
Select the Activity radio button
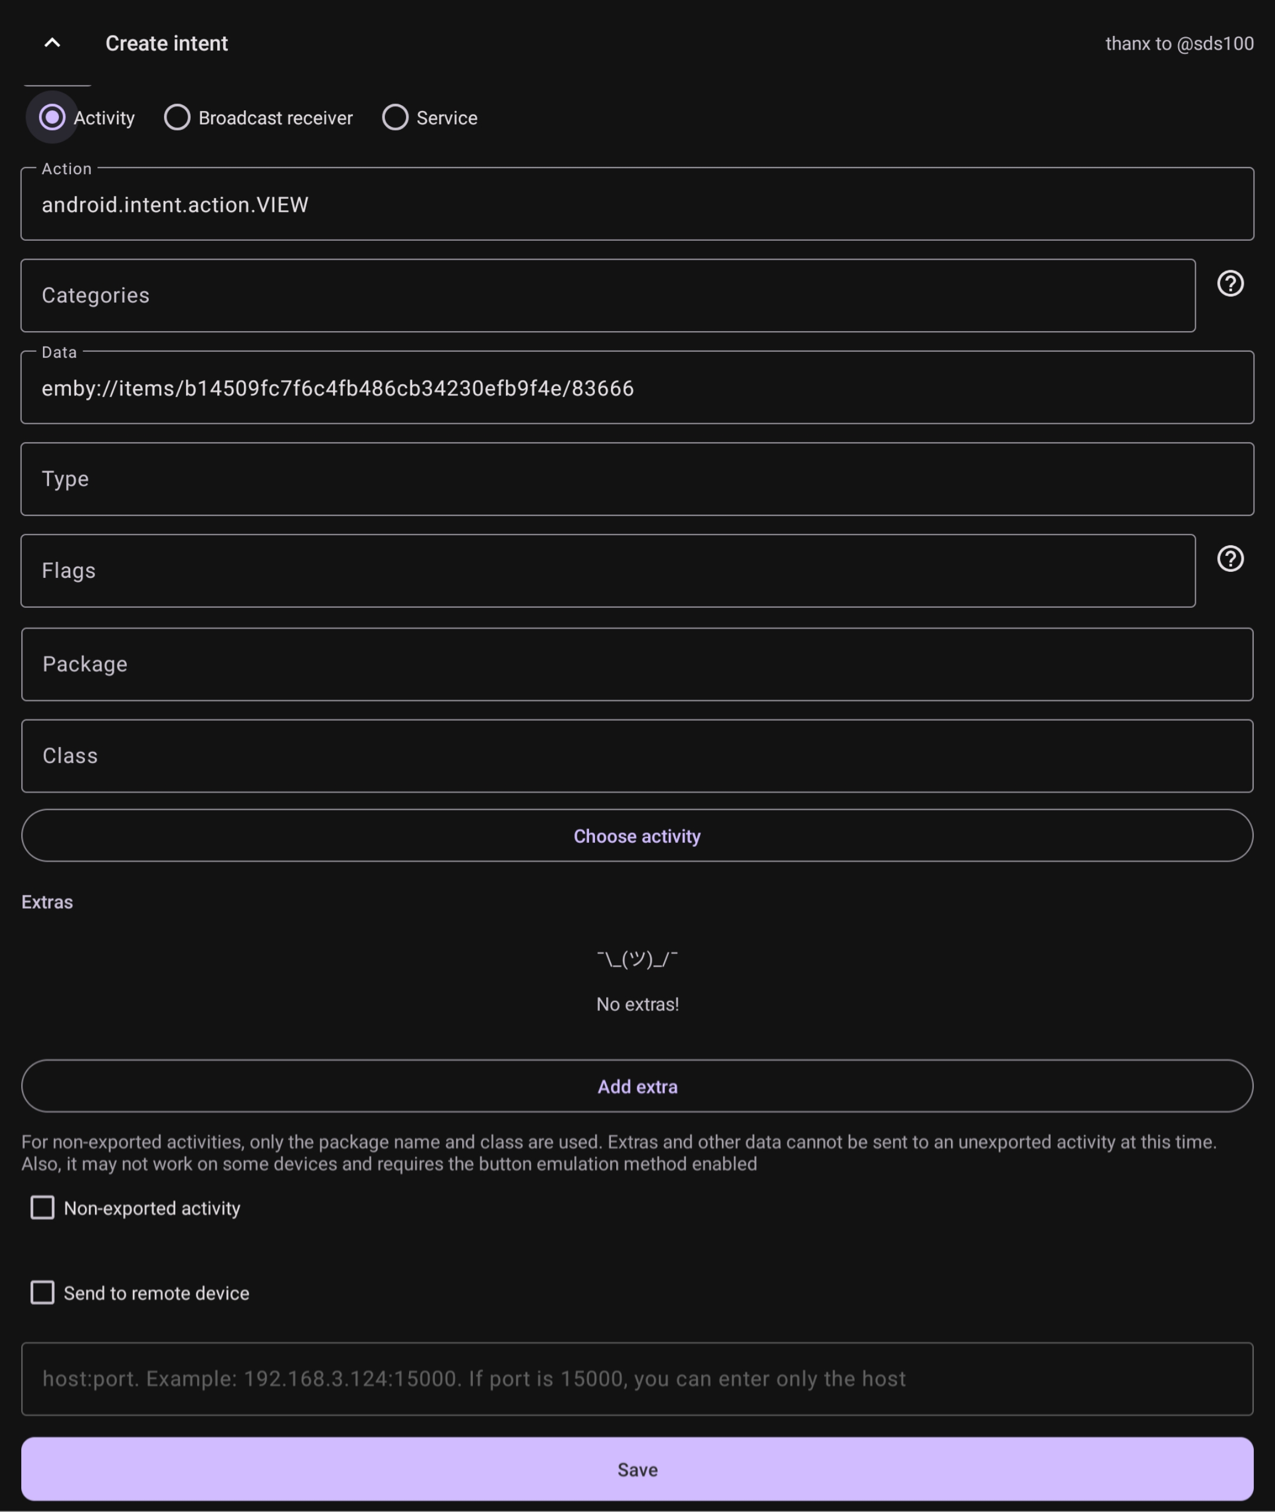[x=52, y=117]
